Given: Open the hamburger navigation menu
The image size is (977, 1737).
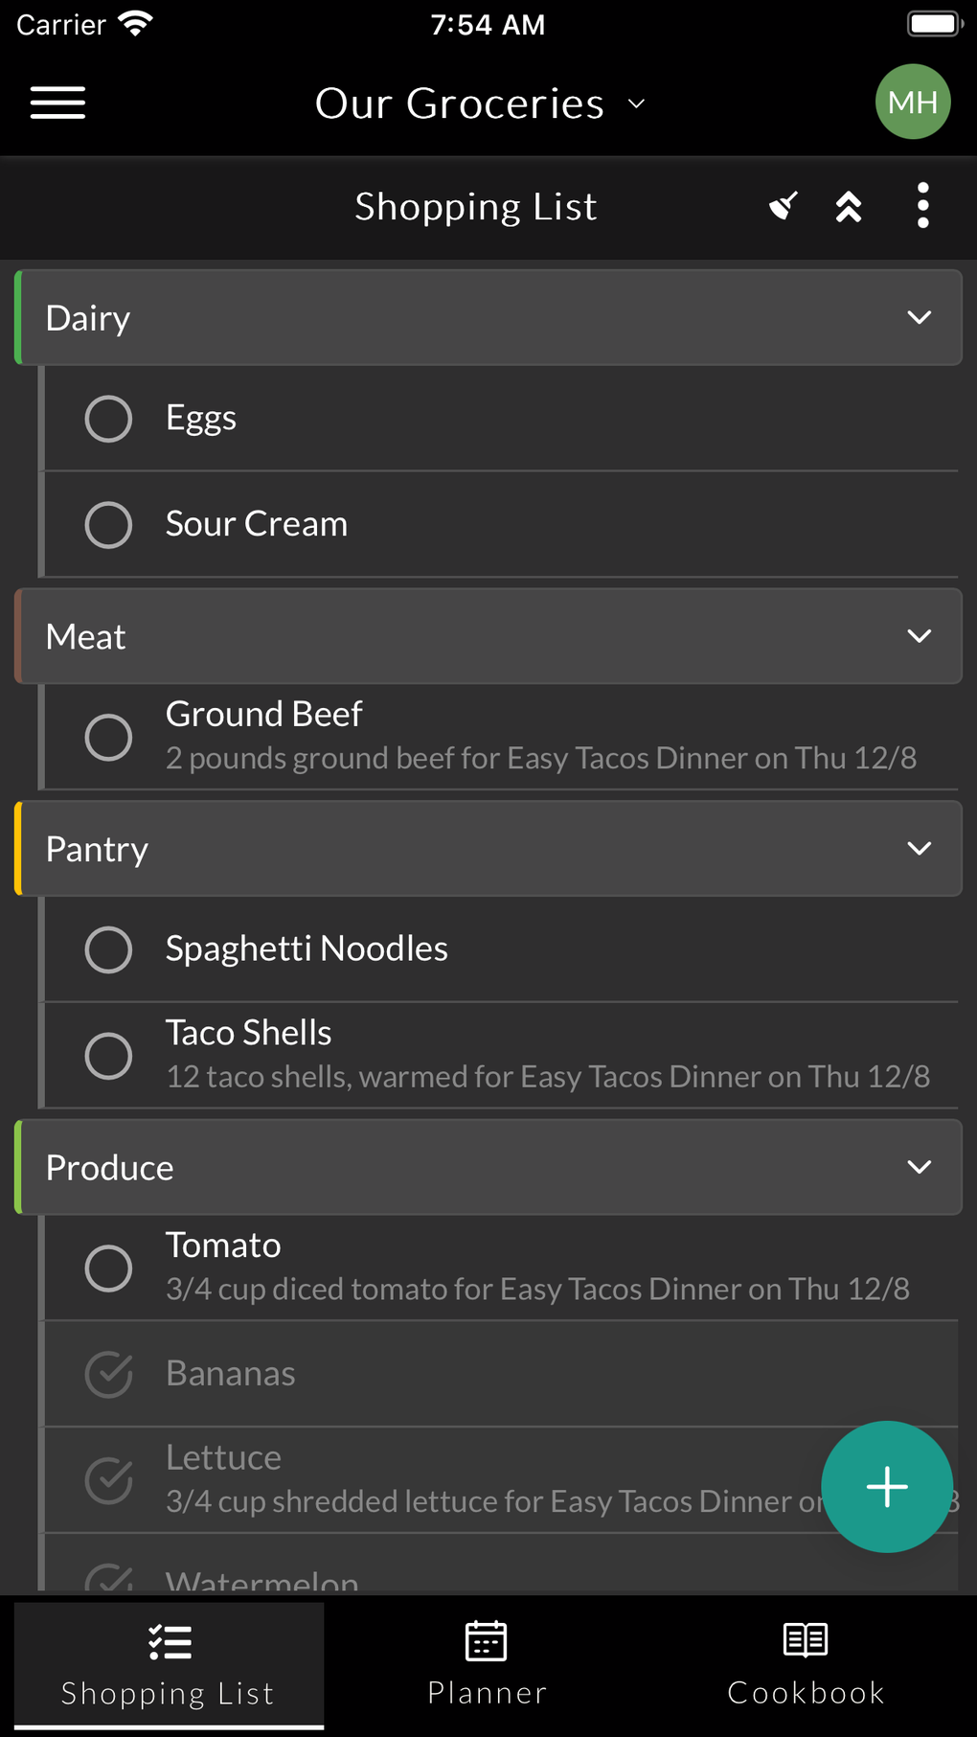Looking at the screenshot, I should pyautogui.click(x=57, y=103).
